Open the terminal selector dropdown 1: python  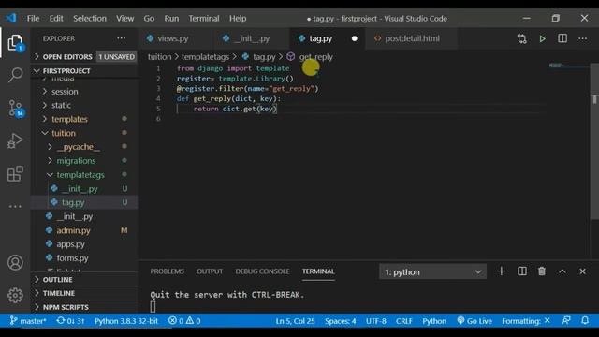point(432,272)
